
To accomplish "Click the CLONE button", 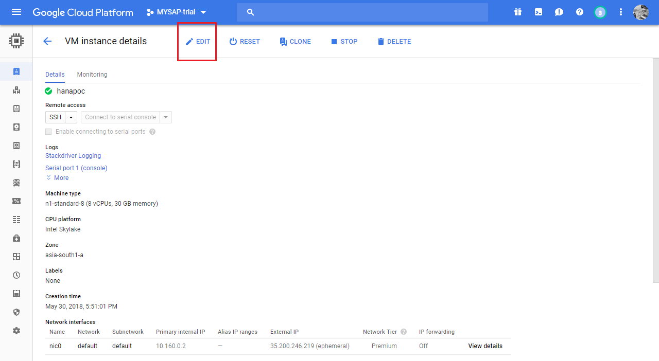I will click(295, 42).
